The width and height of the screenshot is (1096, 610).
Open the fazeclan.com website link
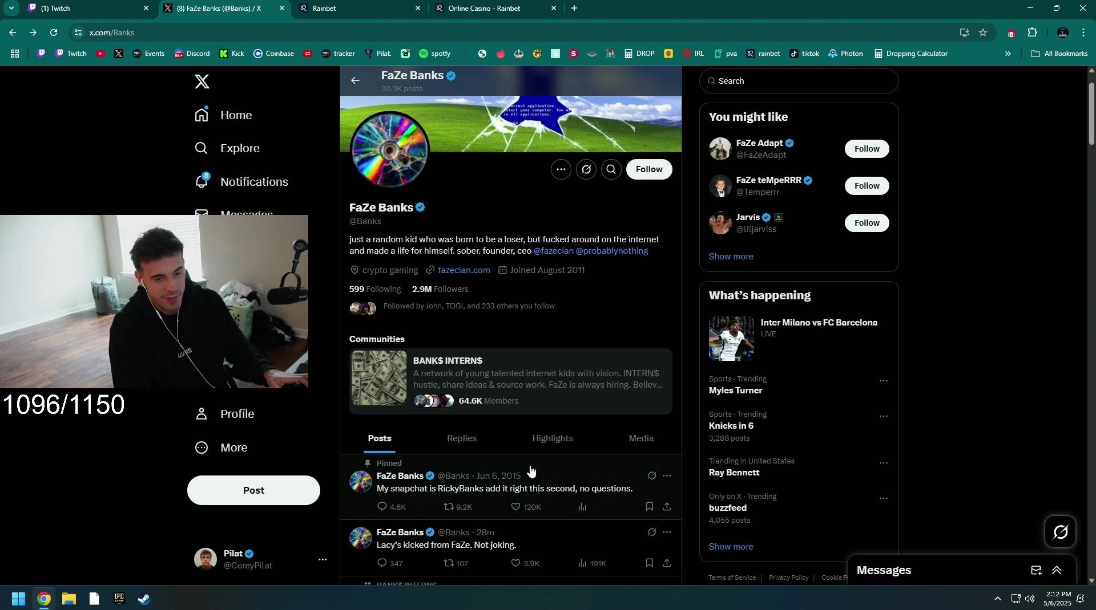(464, 270)
